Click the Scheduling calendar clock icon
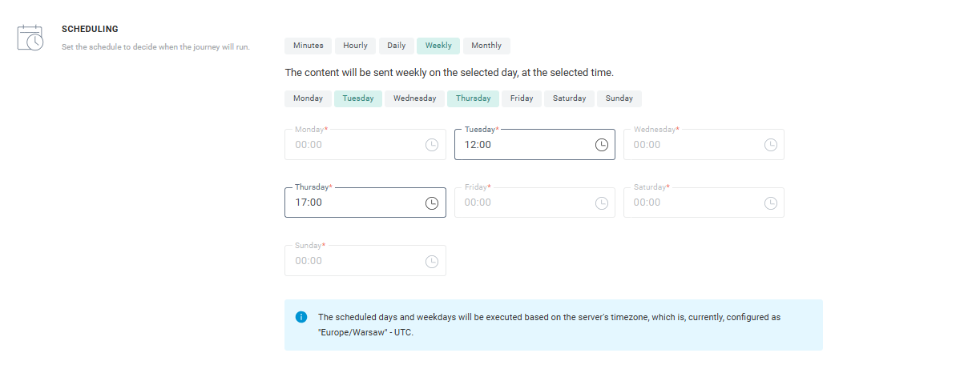Screen dimensions: 960x365 tap(30, 38)
